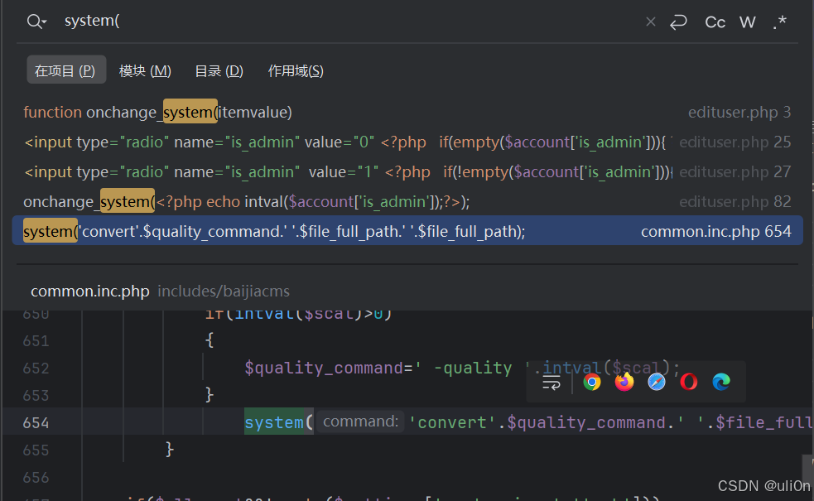814x501 pixels.
Task: Select the 在项目 (P) scope tab
Action: coord(66,70)
